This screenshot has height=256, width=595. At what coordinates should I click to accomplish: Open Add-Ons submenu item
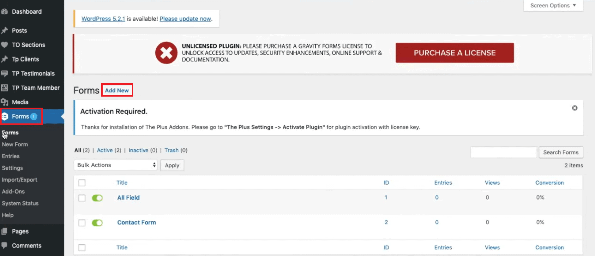pyautogui.click(x=13, y=192)
